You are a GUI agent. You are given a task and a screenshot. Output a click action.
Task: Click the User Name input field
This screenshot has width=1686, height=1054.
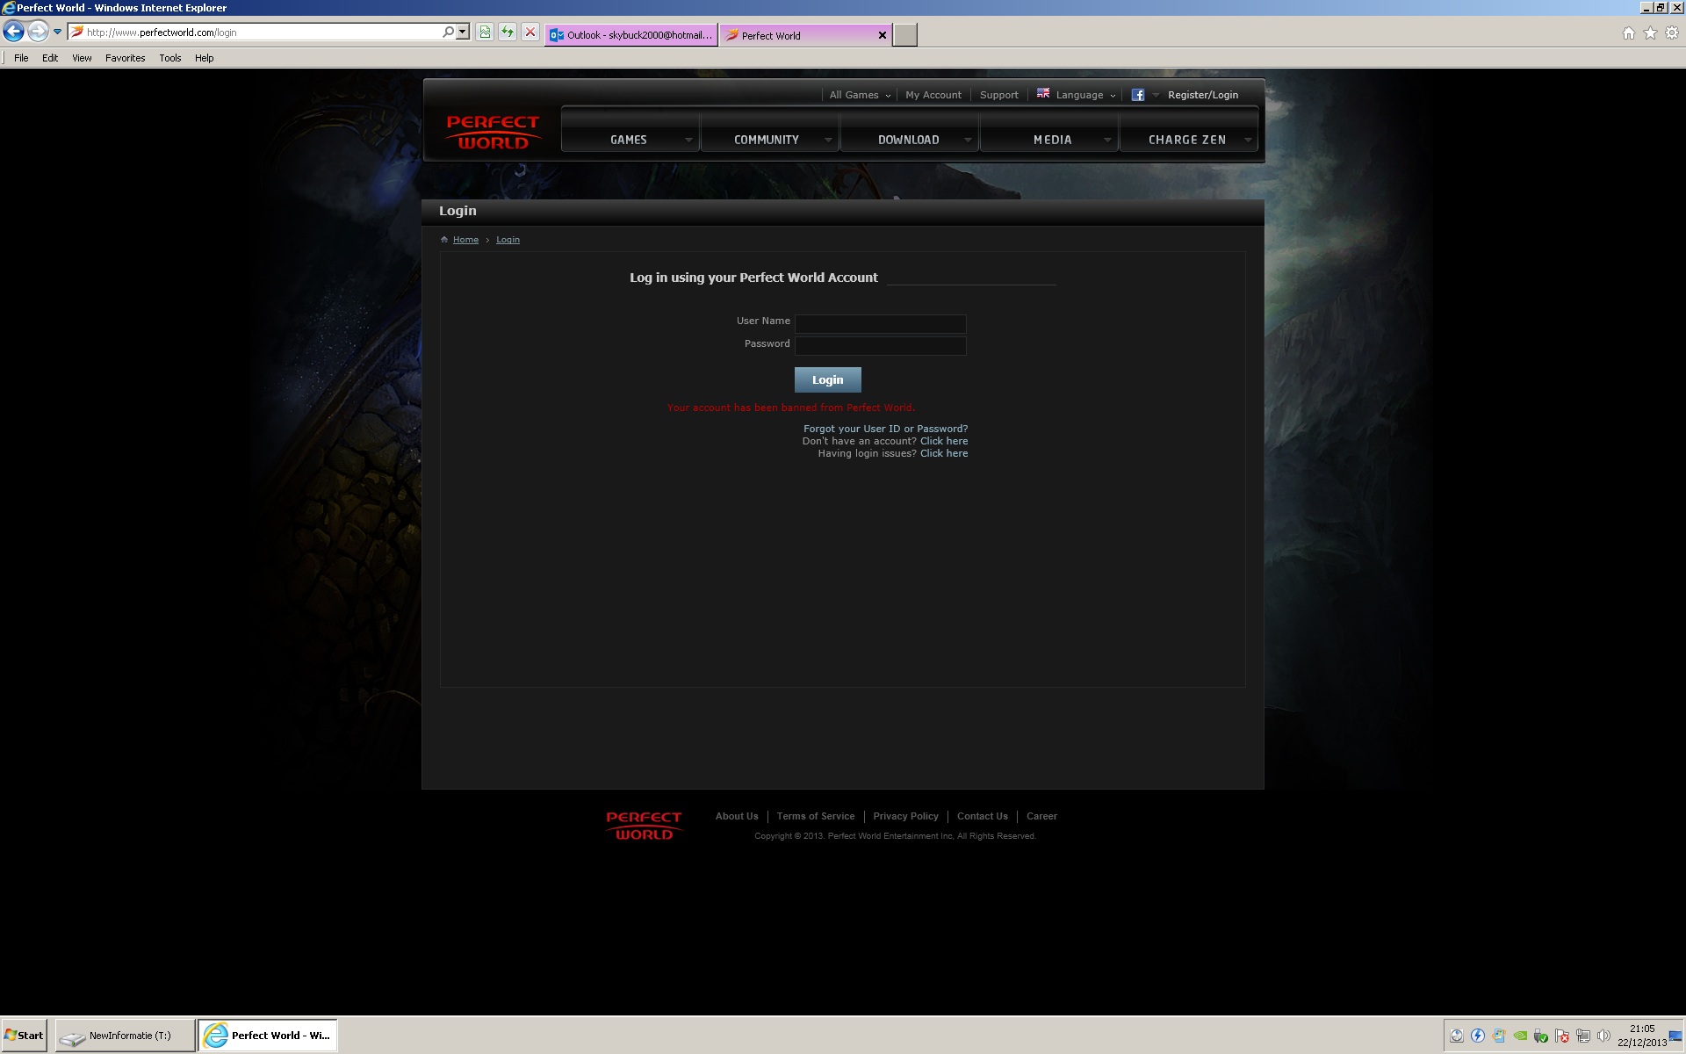pyautogui.click(x=880, y=323)
